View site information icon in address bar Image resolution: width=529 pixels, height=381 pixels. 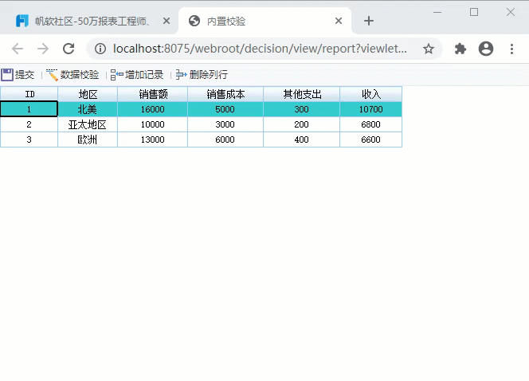(x=100, y=49)
